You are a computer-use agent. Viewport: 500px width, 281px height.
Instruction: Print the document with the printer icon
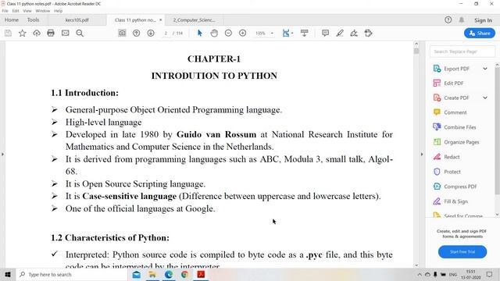point(51,33)
